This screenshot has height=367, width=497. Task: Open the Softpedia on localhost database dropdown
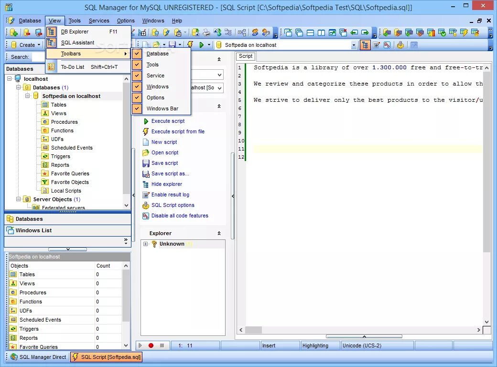click(354, 45)
